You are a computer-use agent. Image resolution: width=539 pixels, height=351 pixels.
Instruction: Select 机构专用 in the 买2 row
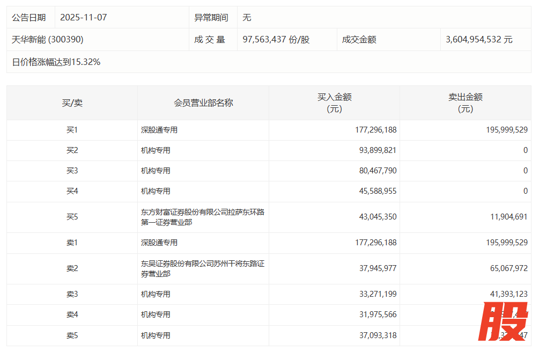tap(156, 150)
